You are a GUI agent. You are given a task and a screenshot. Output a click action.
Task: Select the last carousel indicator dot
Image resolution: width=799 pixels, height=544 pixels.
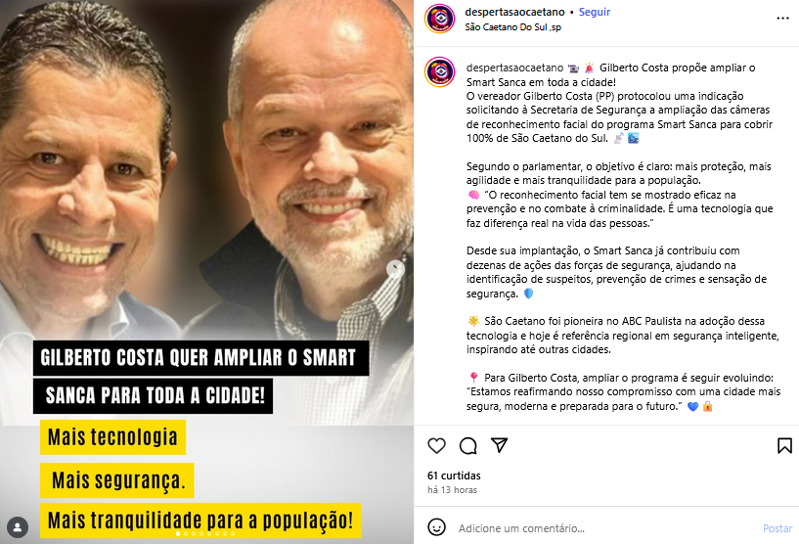click(x=233, y=534)
